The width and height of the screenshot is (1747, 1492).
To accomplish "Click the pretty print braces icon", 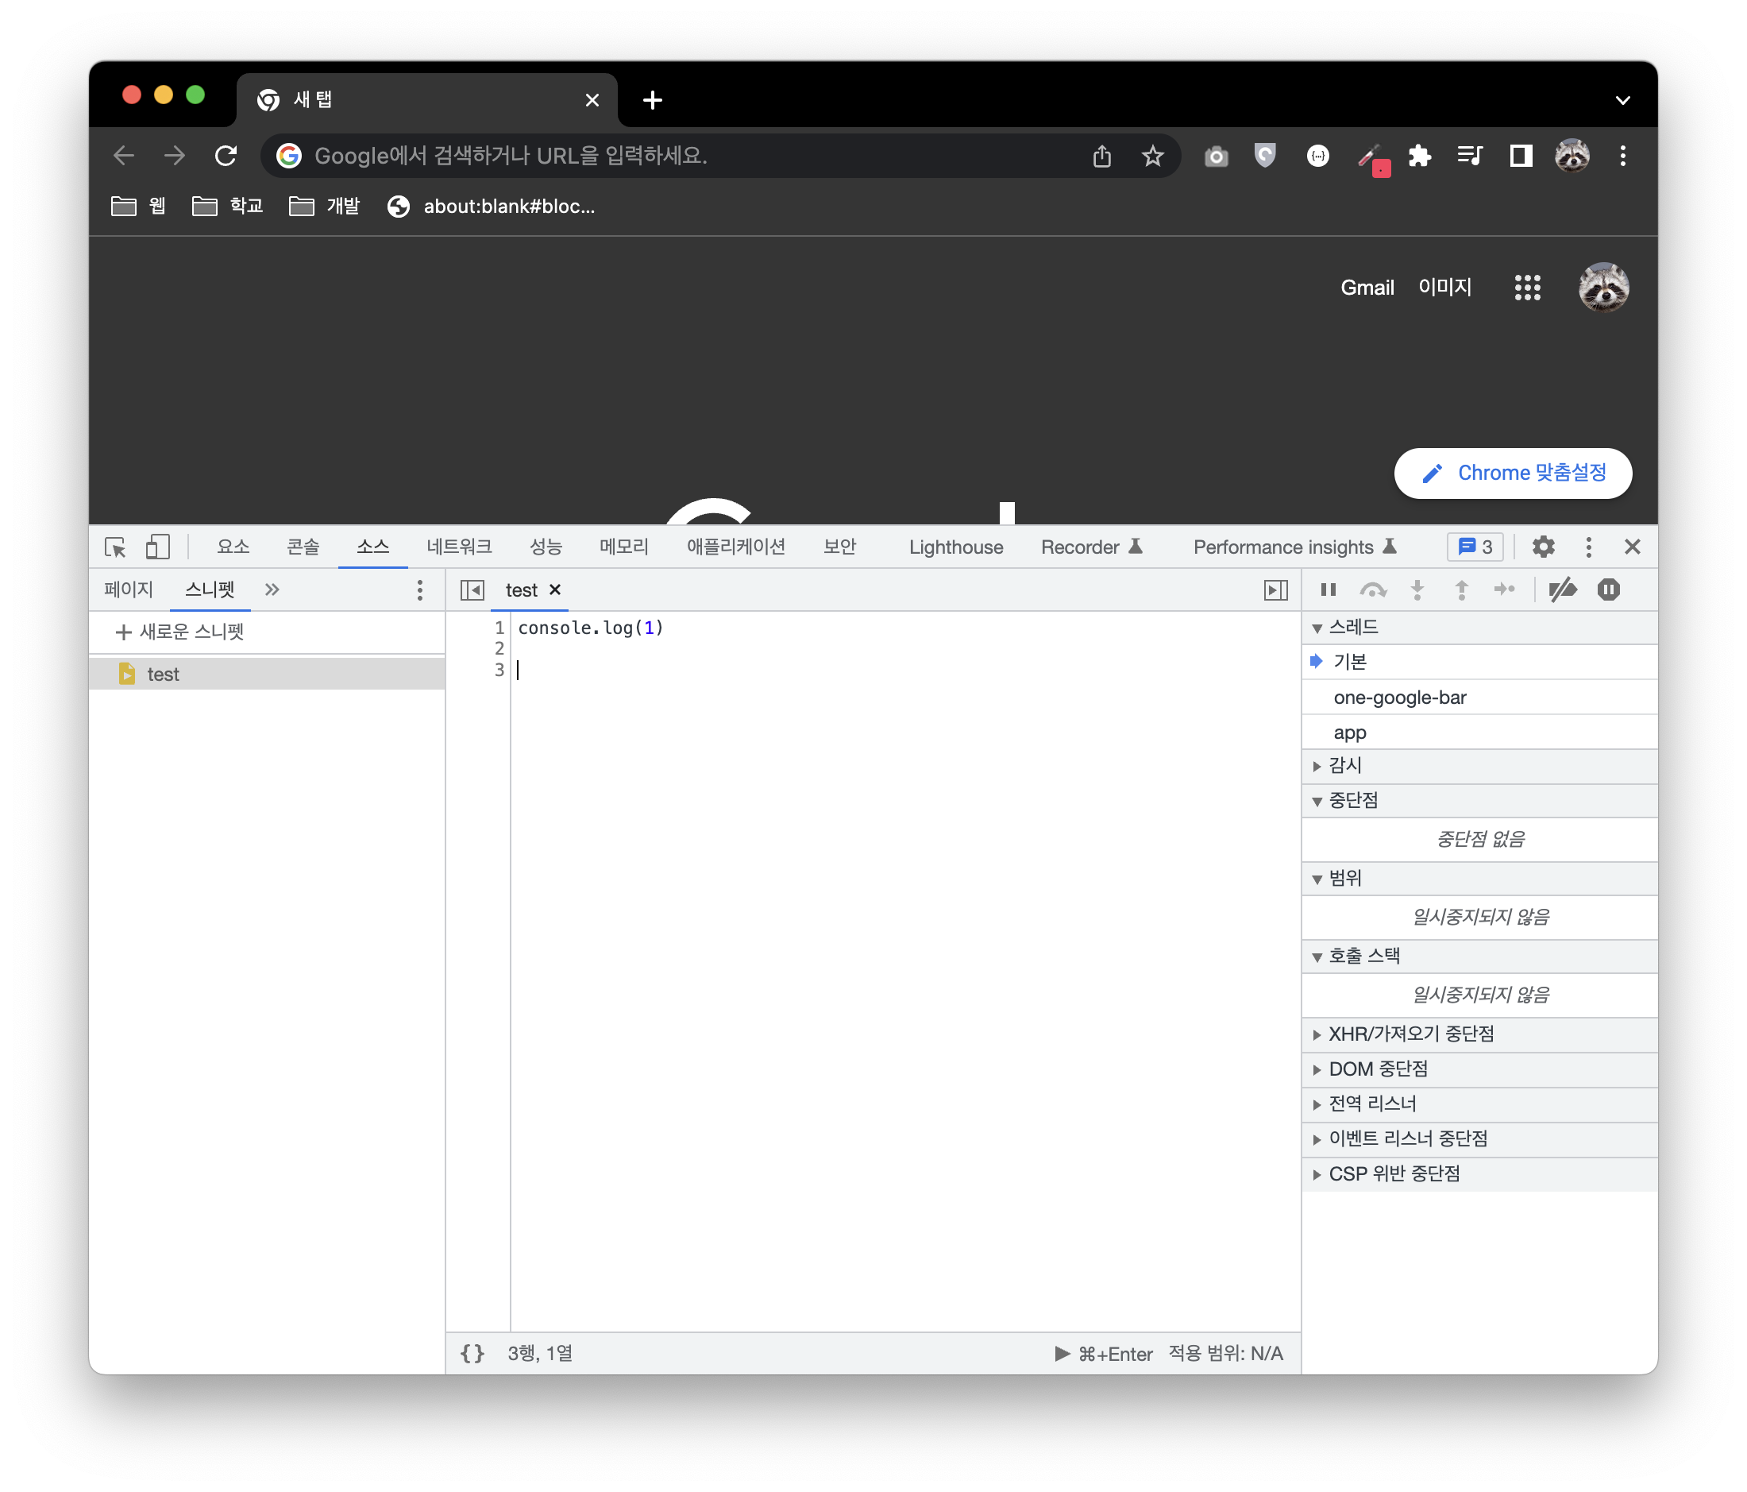I will coord(472,1354).
